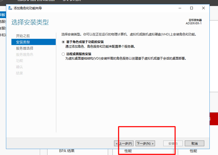Select the 安装类型 wizard step

click(33, 42)
